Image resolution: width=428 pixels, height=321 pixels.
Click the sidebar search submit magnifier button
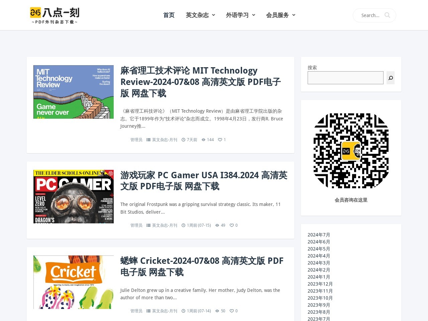391,78
